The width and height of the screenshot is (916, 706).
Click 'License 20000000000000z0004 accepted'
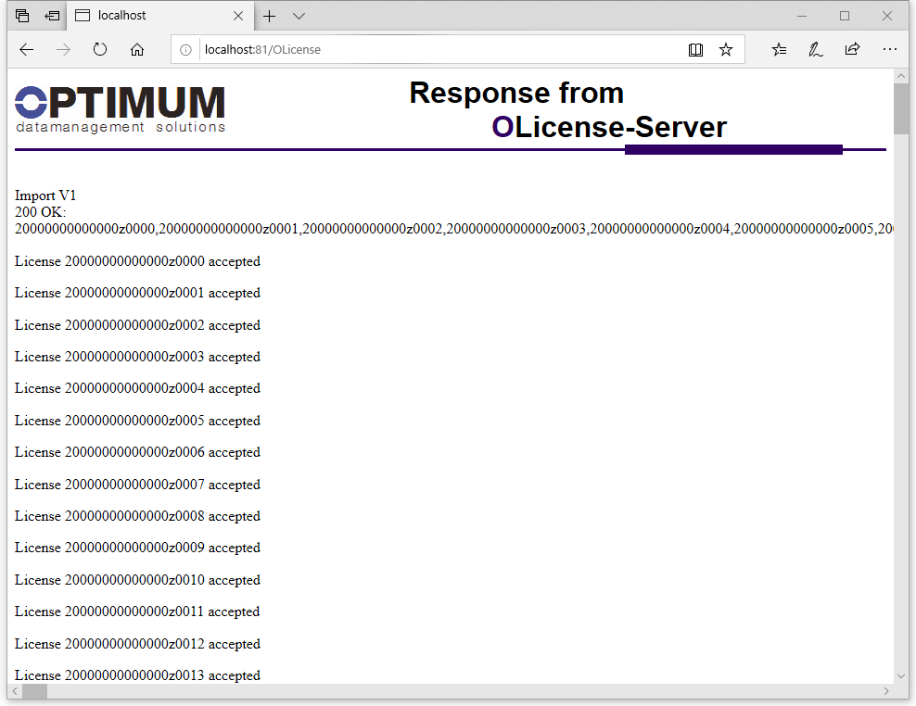pyautogui.click(x=137, y=388)
